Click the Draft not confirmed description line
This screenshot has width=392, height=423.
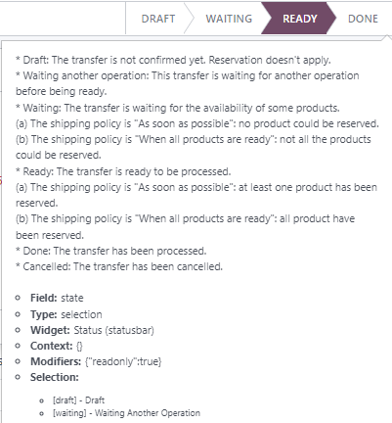click(173, 60)
